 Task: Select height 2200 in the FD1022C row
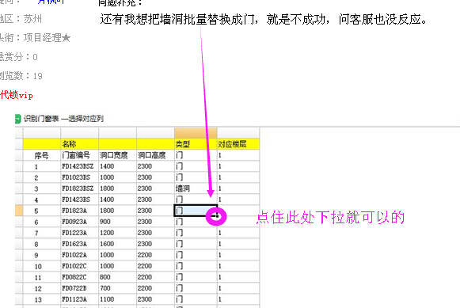tap(155, 266)
